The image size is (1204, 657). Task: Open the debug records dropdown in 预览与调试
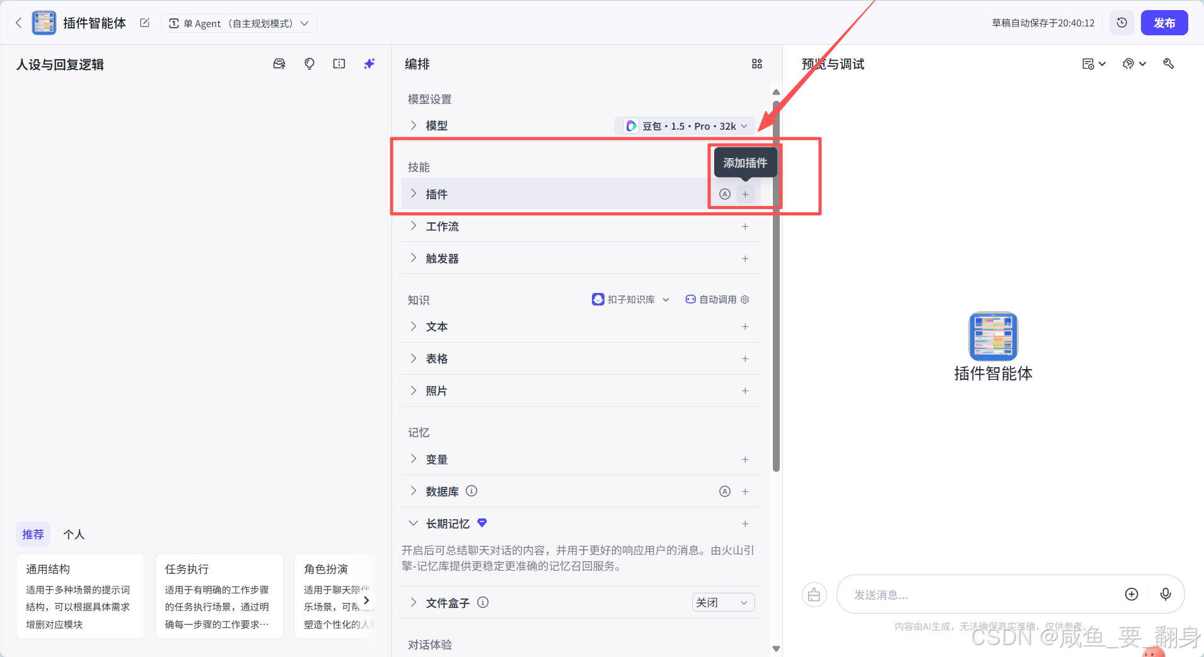point(1094,64)
